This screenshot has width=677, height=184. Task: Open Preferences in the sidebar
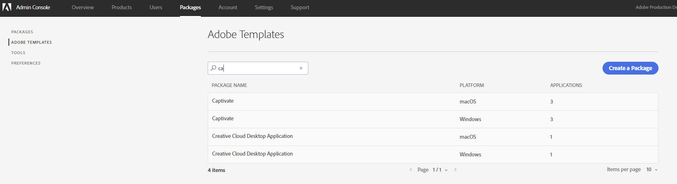[26, 63]
